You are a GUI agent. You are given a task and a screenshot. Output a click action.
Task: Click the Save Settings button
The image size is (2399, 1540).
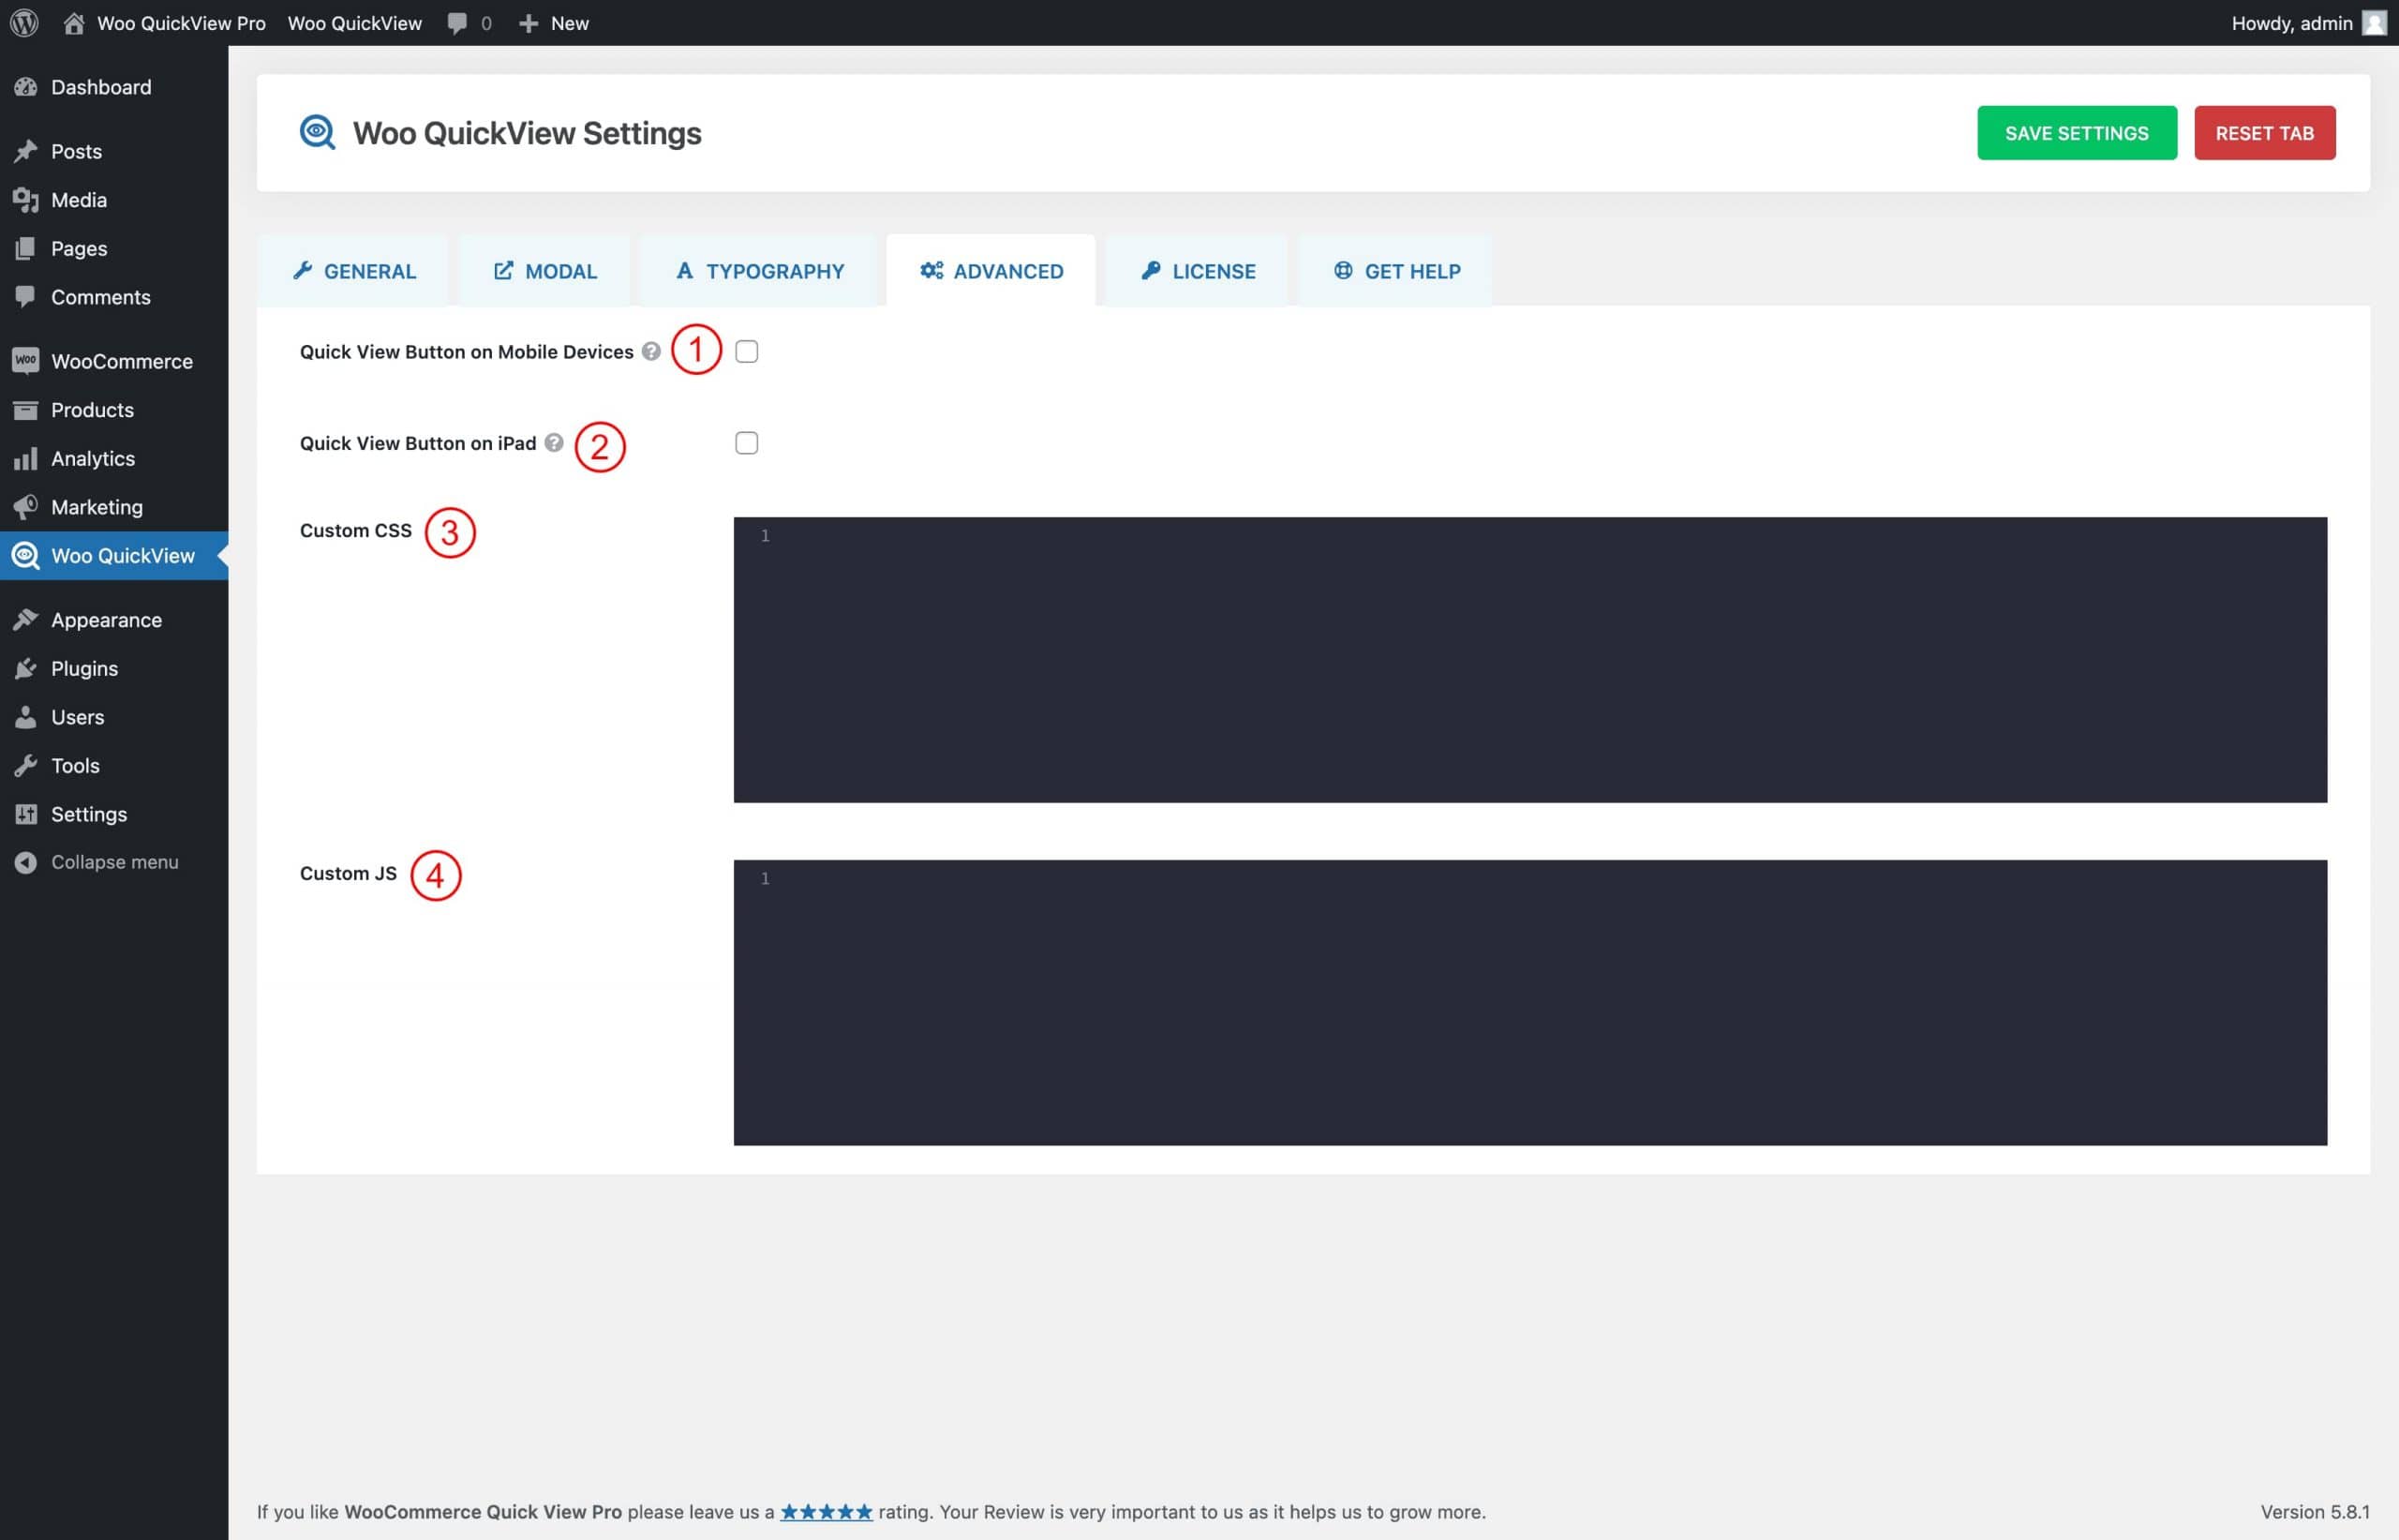pyautogui.click(x=2076, y=133)
